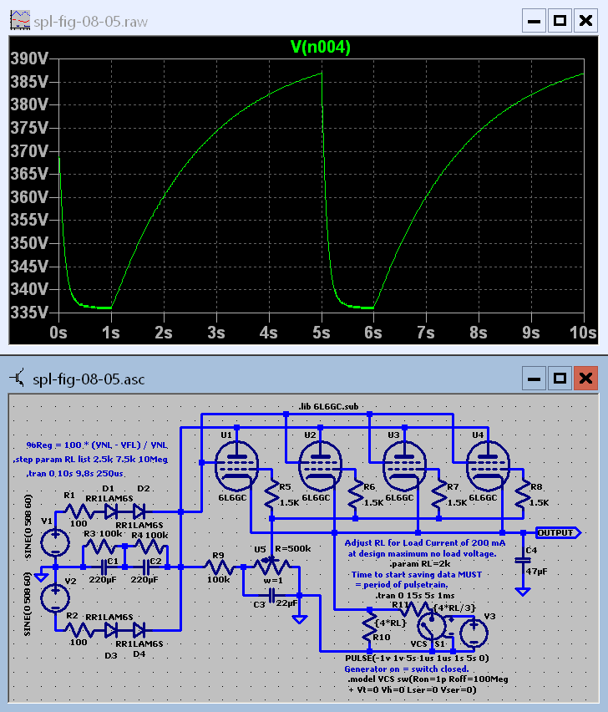Click the 5s time axis label
The image size is (608, 712).
point(322,332)
